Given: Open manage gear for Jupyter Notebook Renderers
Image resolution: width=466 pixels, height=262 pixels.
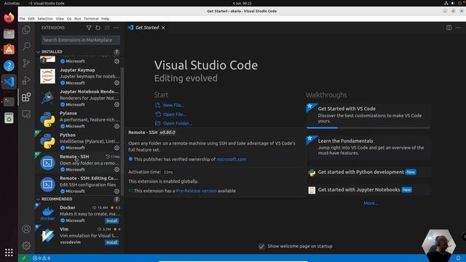Looking at the screenshot, I should pos(116,105).
